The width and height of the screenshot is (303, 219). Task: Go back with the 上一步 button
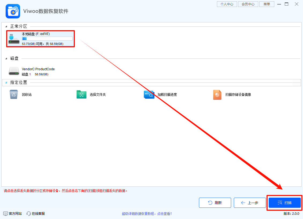[x=250, y=203]
